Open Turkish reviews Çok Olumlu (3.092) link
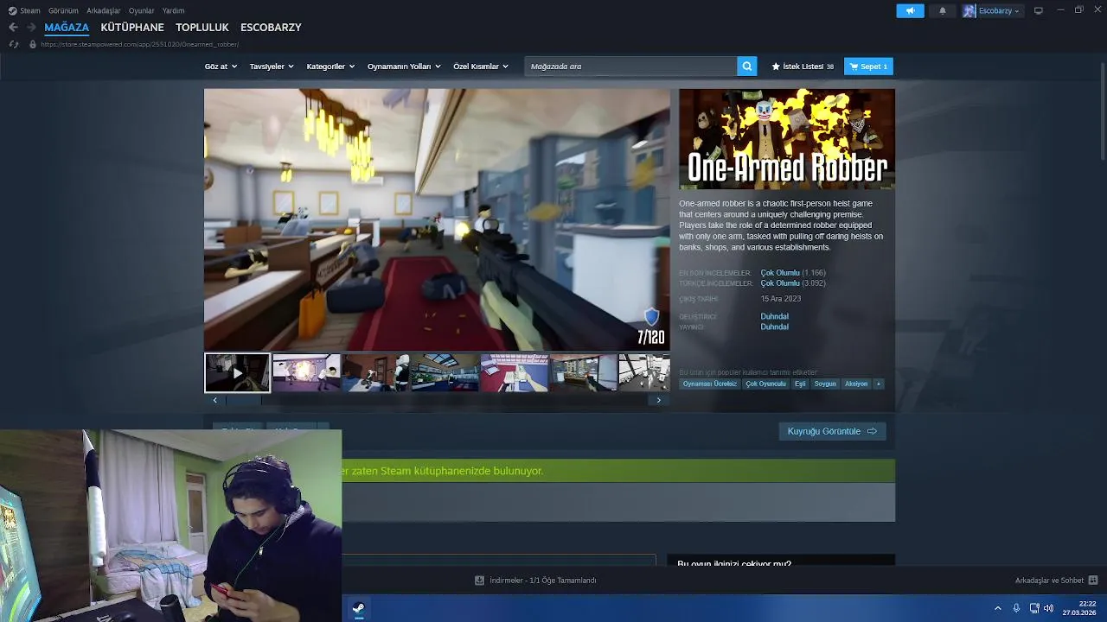 point(793,283)
